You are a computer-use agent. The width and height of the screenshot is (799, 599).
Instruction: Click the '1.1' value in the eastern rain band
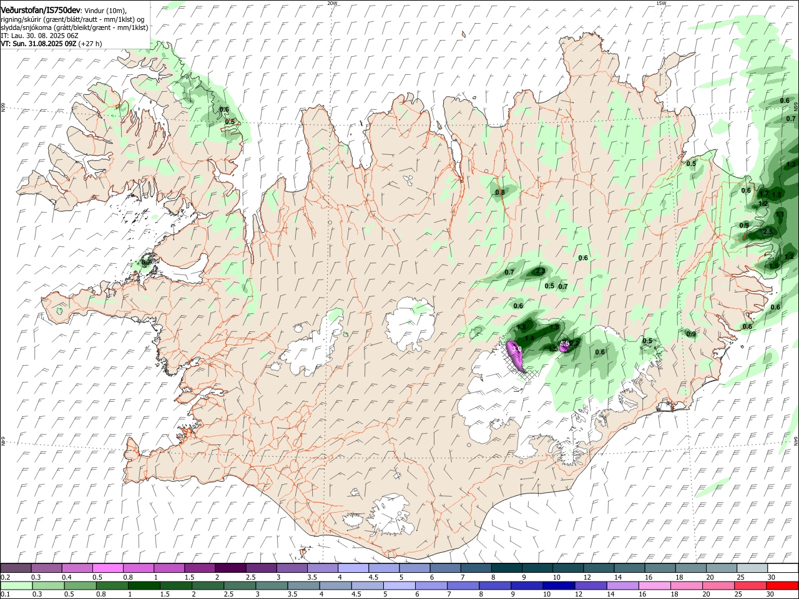click(780, 214)
